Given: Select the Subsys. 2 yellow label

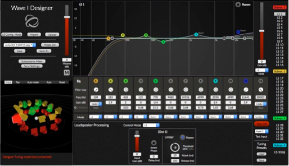Looking at the screenshot, I should pyautogui.click(x=279, y=71).
